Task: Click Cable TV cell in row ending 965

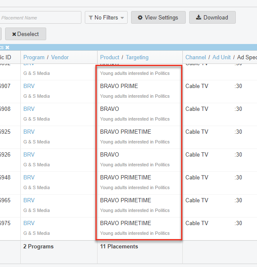Action: [197, 201]
